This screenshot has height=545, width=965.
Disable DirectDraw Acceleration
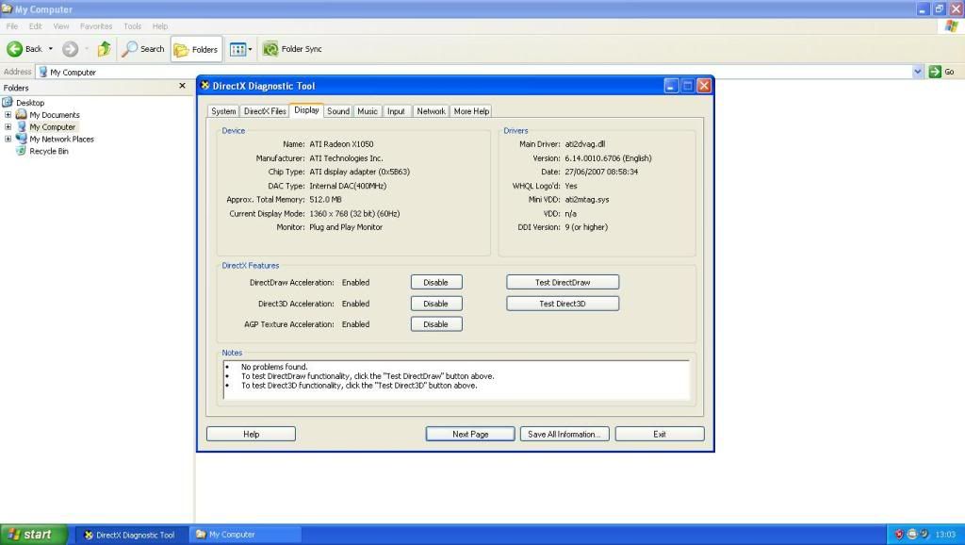pyautogui.click(x=436, y=283)
